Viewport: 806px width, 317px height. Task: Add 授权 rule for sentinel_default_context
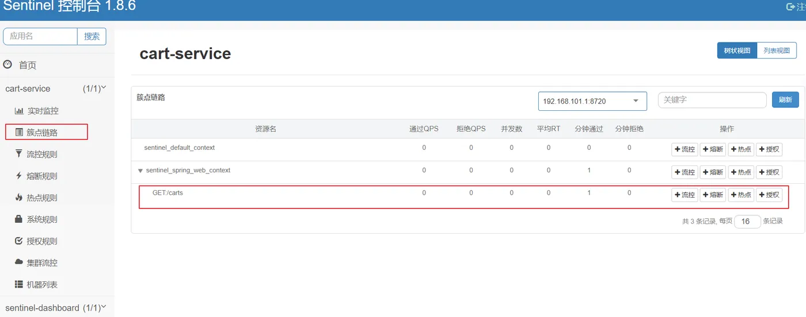pos(769,149)
